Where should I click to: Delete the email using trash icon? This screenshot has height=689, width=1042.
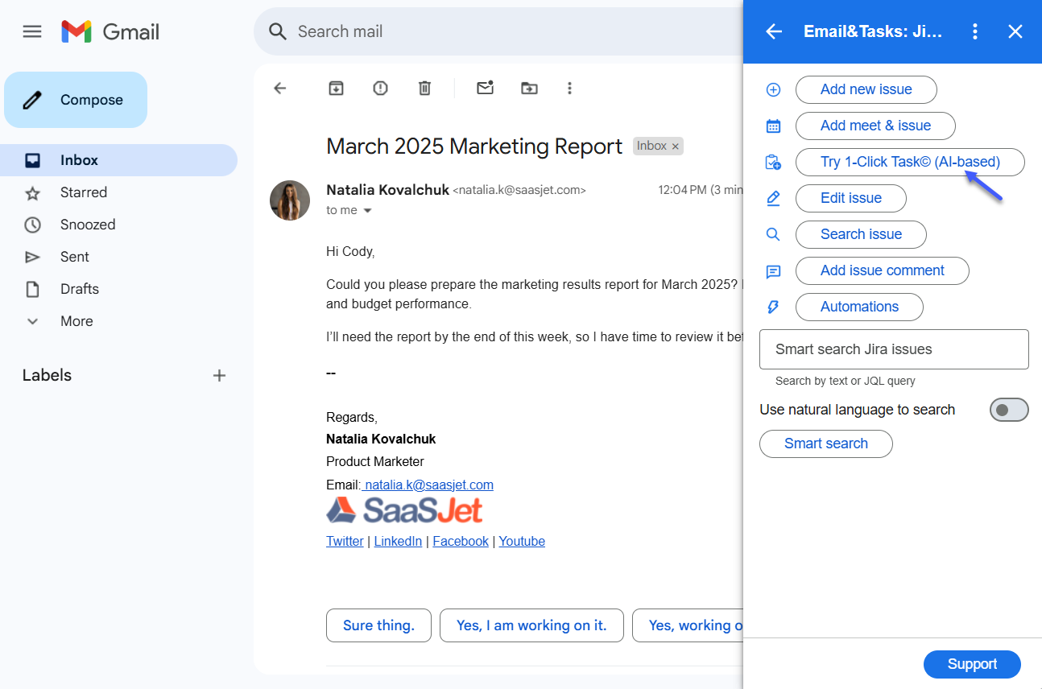point(424,89)
